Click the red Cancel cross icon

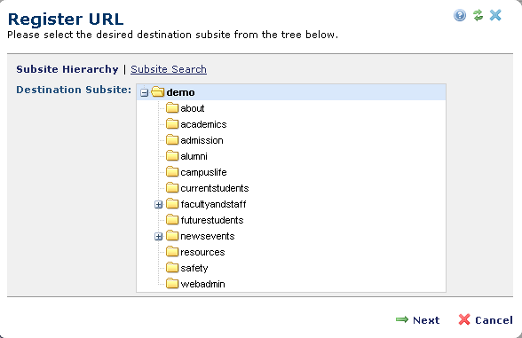point(464,319)
